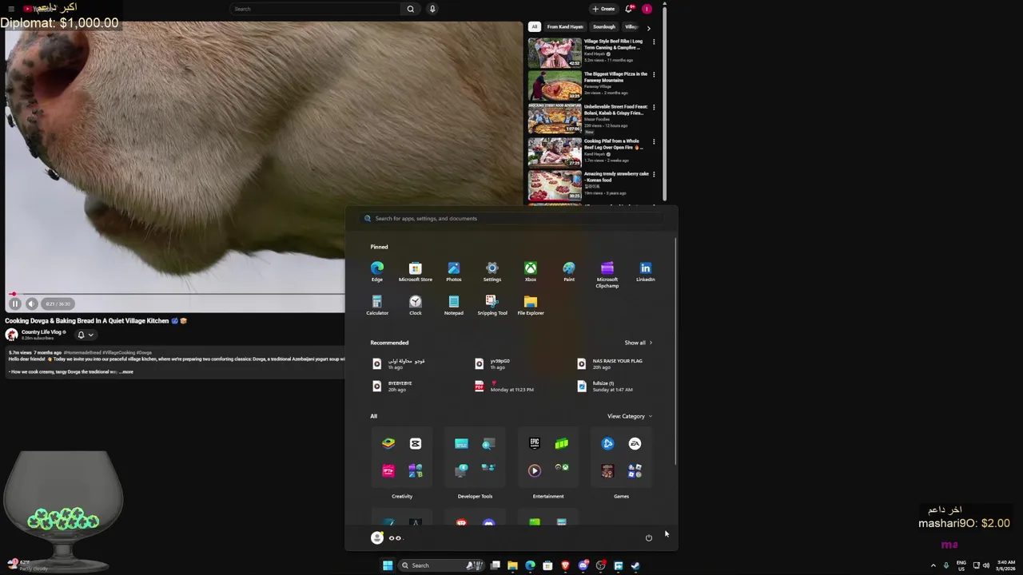
Task: Open Microsoft Store from the taskbar
Action: tap(547, 565)
